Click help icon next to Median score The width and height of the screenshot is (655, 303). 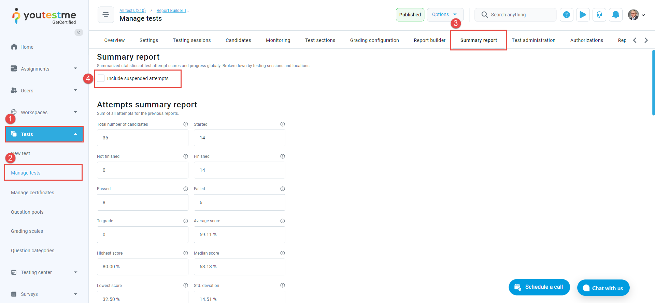pyautogui.click(x=283, y=253)
